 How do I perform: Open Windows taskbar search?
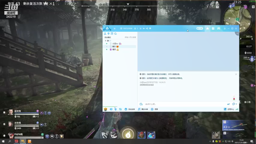coord(10,141)
